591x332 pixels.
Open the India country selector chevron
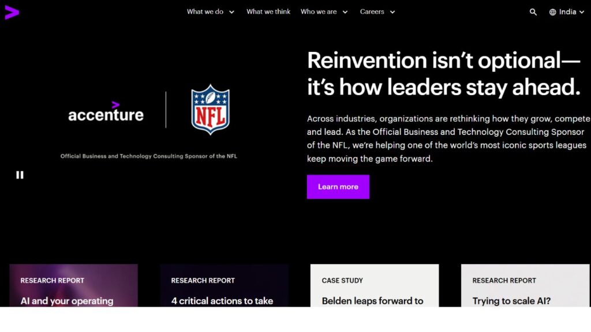point(582,12)
